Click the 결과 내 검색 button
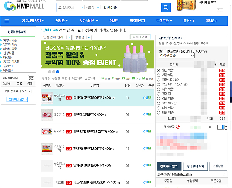The width and height of the screenshot is (232, 188). pos(140,37)
